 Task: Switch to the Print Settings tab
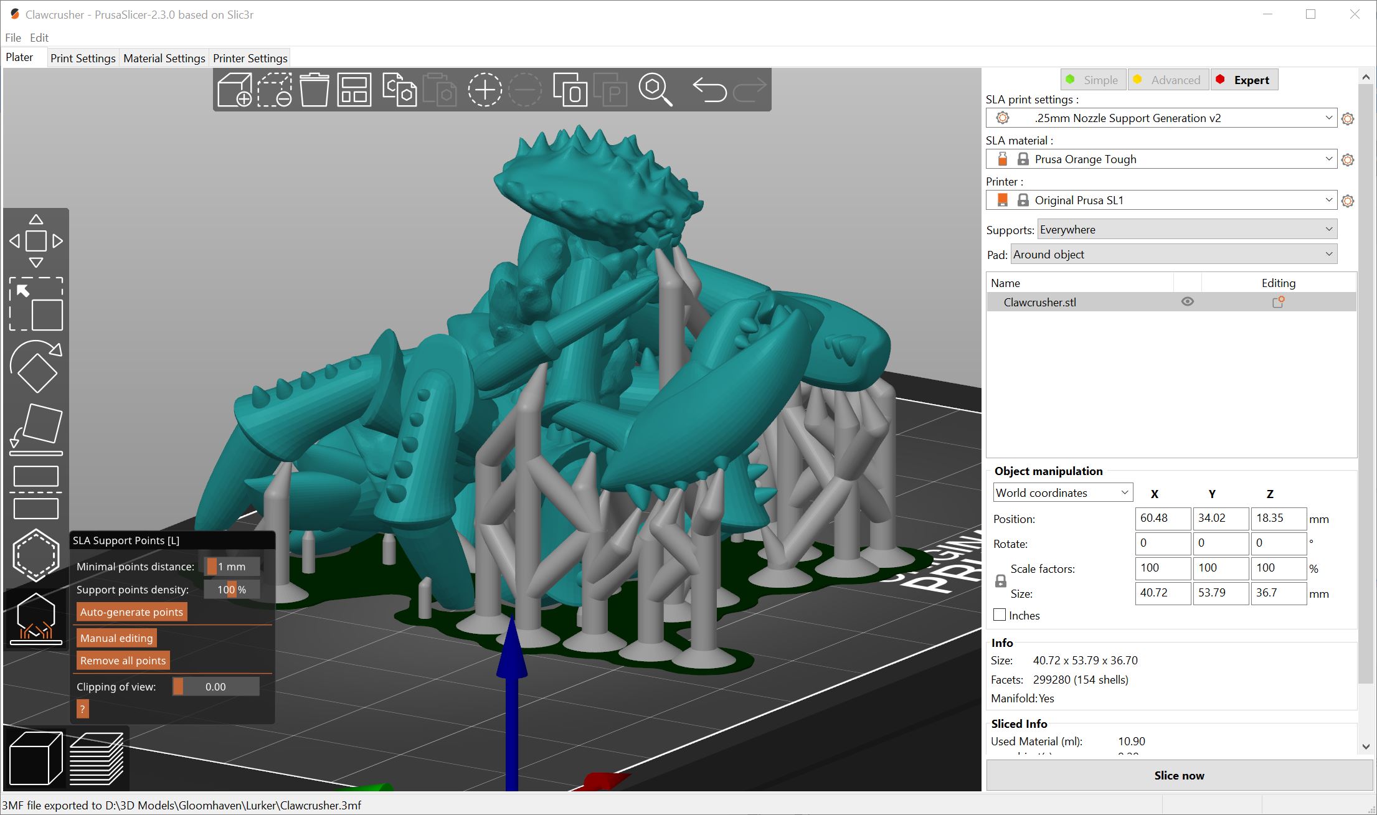[x=83, y=58]
